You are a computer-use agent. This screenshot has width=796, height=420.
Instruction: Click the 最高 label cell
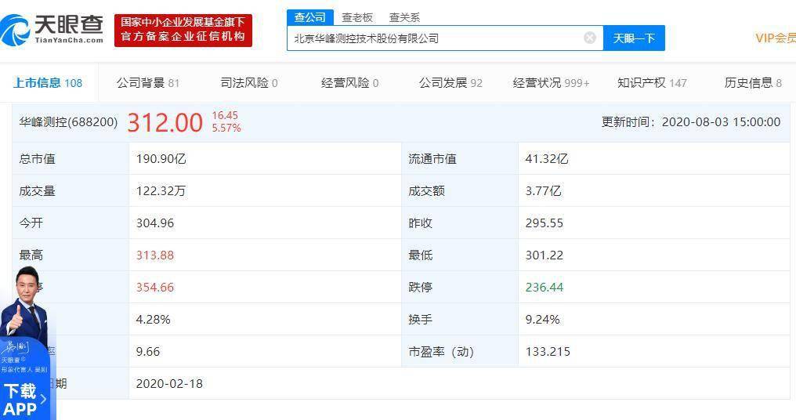pos(71,255)
